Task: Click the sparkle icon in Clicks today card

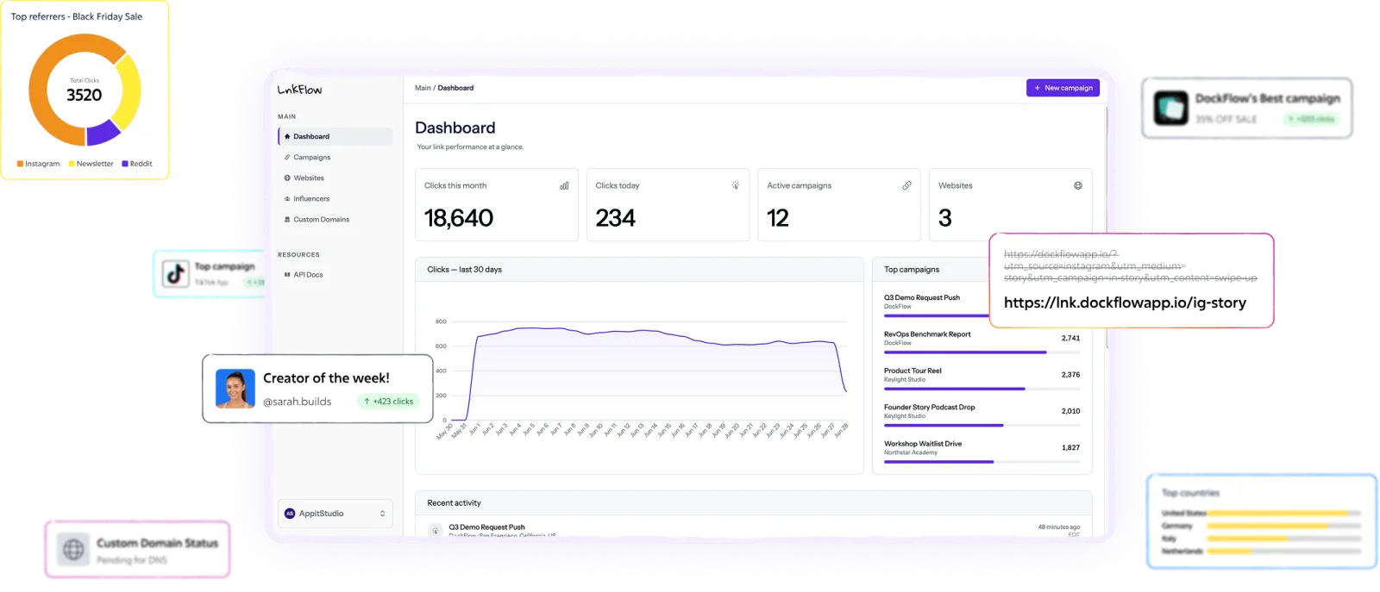Action: point(736,185)
